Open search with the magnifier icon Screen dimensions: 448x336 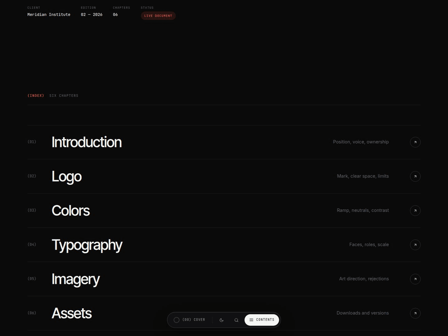pos(236,320)
